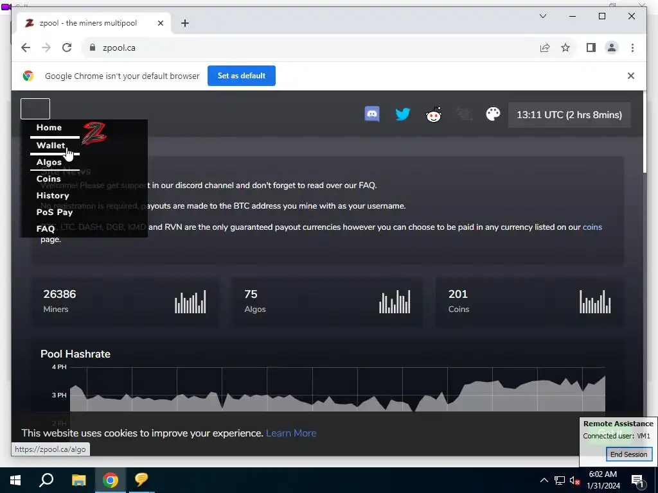
Task: Click Learn More cookie link
Action: point(291,433)
